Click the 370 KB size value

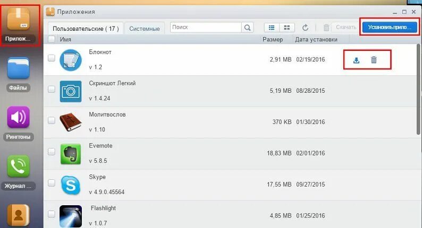click(282, 122)
